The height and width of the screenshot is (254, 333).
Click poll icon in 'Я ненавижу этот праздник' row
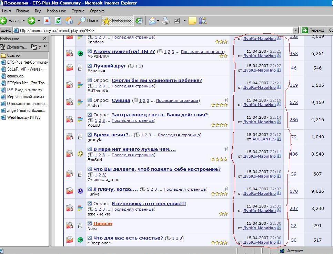click(80, 208)
